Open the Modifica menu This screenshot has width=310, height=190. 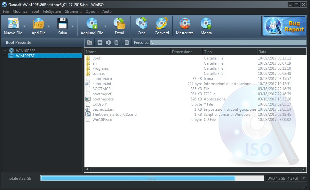(x=20, y=12)
